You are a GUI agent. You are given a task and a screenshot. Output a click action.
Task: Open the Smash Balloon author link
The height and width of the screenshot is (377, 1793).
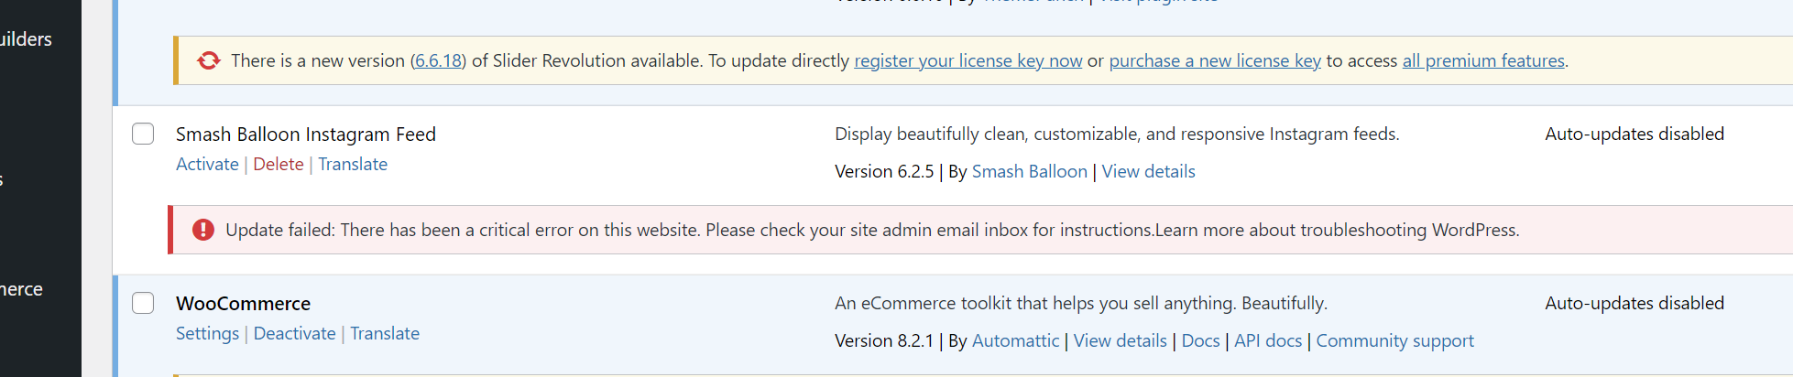click(x=1029, y=171)
